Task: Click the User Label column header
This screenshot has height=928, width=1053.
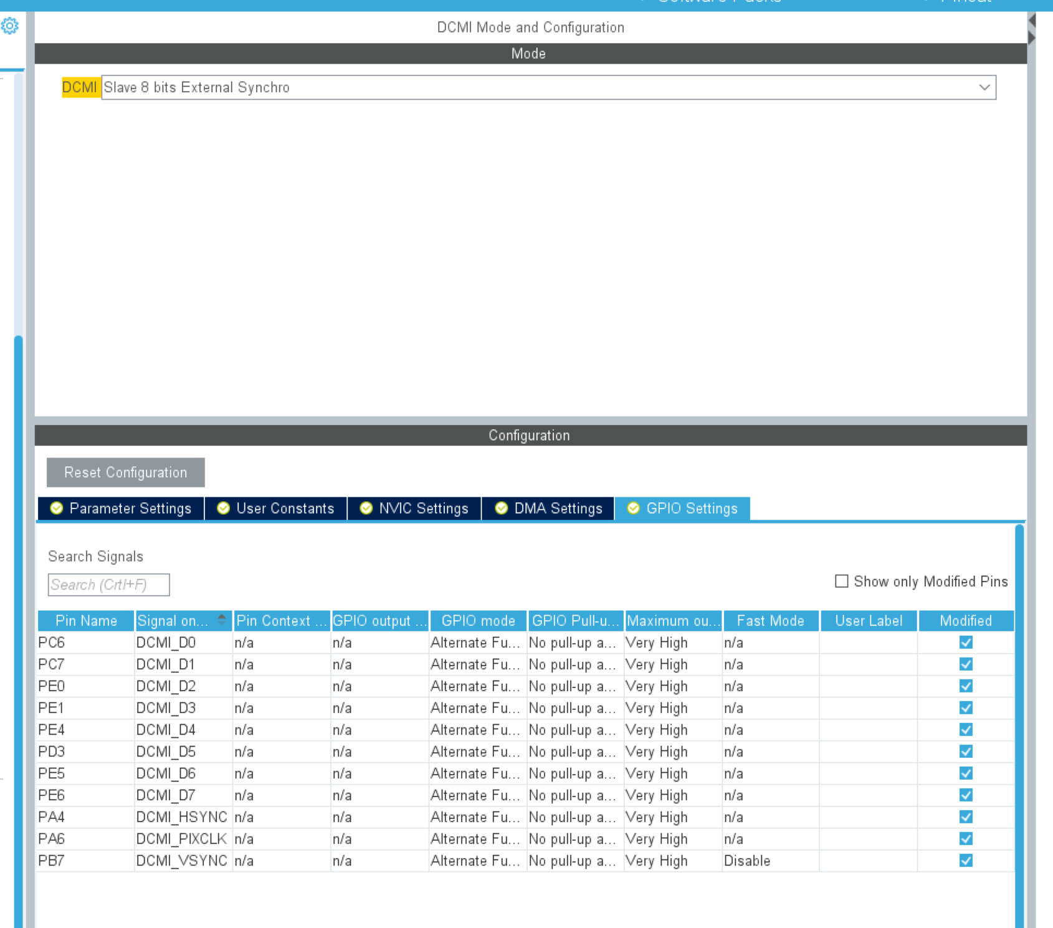Action: coord(869,621)
